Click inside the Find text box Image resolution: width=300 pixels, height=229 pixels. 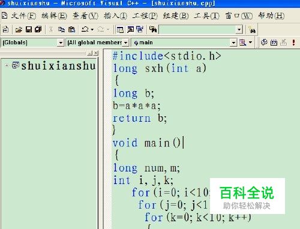coord(197,30)
